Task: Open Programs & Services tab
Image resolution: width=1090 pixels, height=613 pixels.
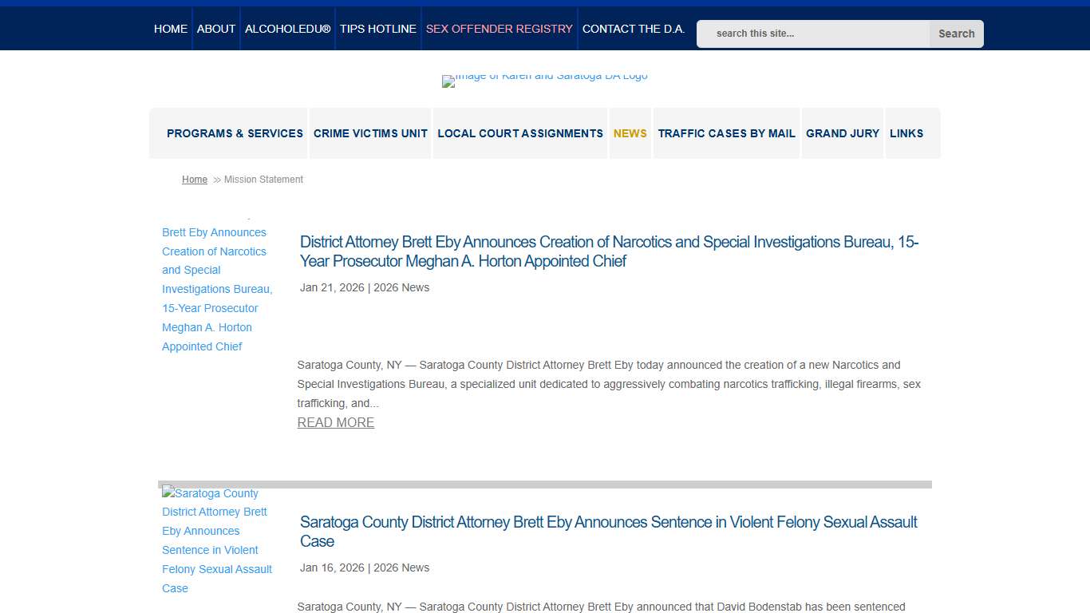Action: 235,133
